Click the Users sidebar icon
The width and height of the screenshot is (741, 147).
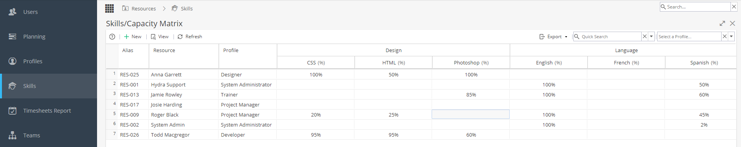[12, 12]
